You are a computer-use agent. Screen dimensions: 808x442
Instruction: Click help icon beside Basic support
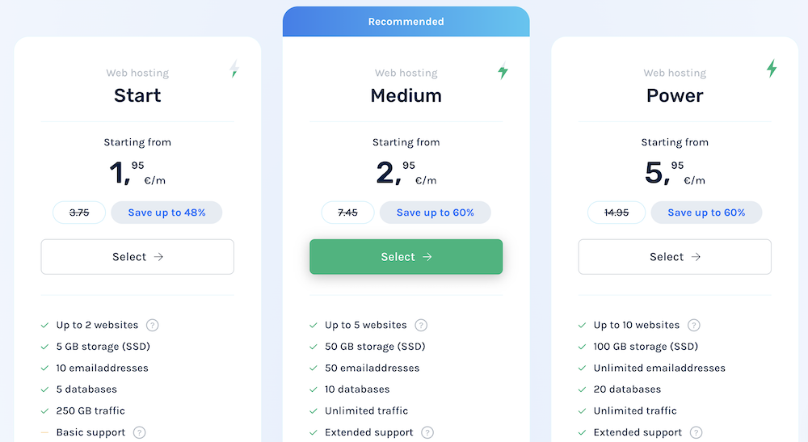coord(140,432)
